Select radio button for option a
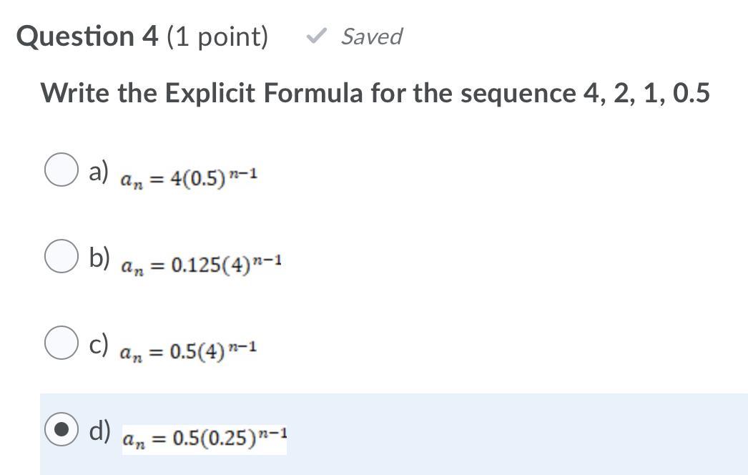 click(61, 171)
